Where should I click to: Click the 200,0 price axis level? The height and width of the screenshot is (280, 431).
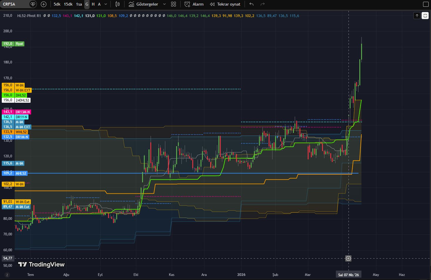pos(8,31)
